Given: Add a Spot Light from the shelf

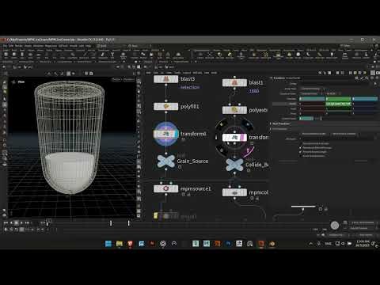Looking at the screenshot, I should (x=219, y=55).
